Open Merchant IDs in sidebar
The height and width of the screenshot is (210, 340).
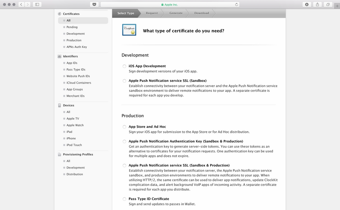[75, 96]
